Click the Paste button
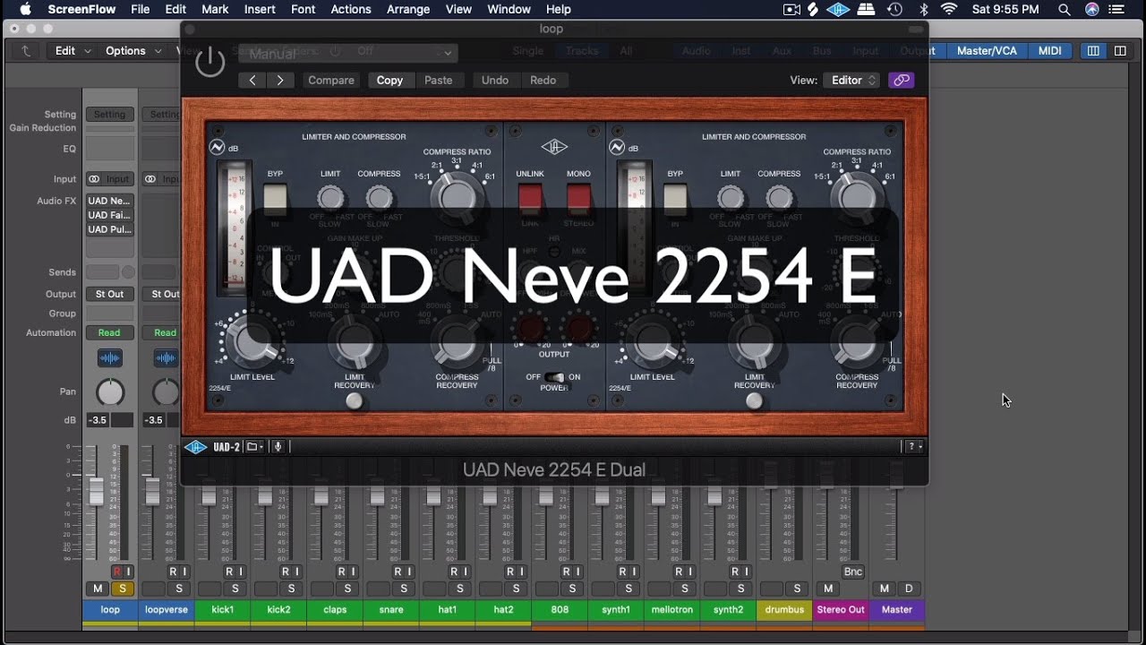1146x645 pixels. 438,80
